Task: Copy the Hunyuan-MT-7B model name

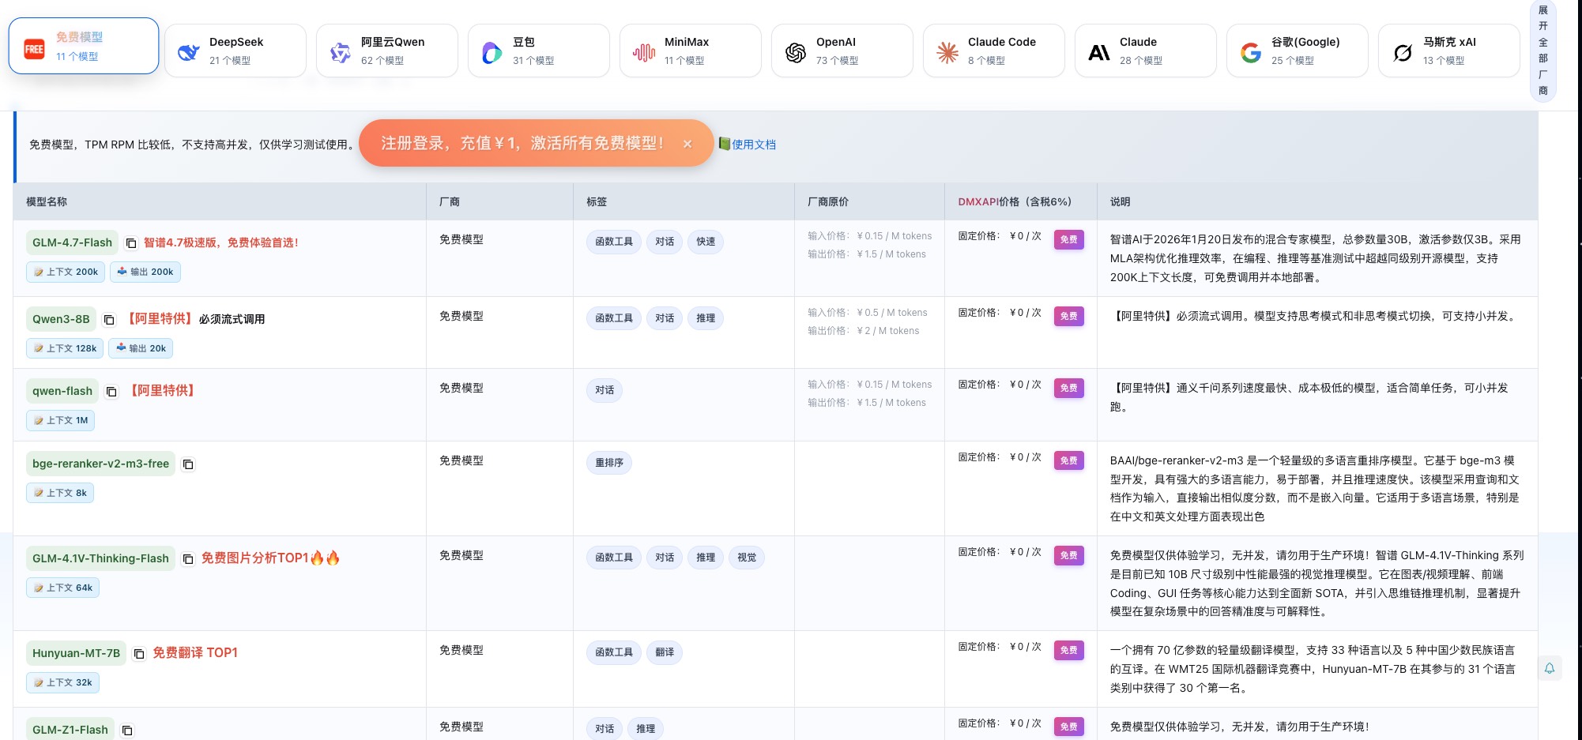Action: 139,654
